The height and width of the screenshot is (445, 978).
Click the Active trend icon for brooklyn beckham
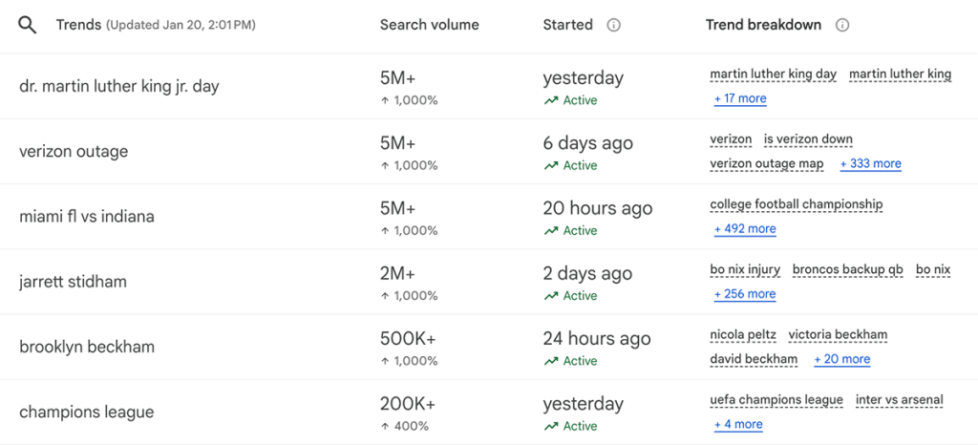[x=551, y=361]
